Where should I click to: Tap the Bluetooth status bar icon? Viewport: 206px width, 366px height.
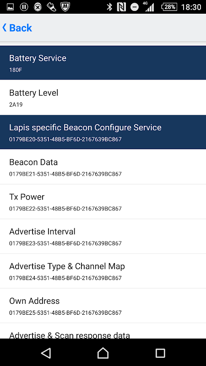click(109, 7)
